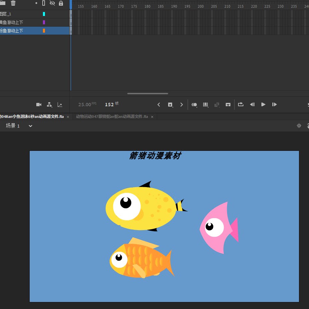Click purple outline swatch of 黄鱼游动上下 layer
Image resolution: width=309 pixels, height=309 pixels.
click(x=44, y=22)
